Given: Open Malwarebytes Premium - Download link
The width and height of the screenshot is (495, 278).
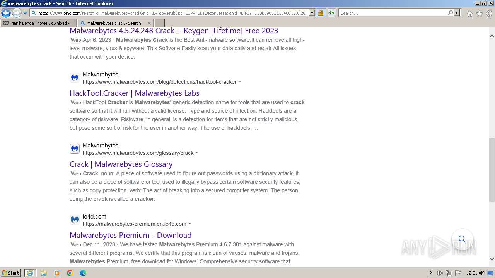Looking at the screenshot, I should click(131, 235).
